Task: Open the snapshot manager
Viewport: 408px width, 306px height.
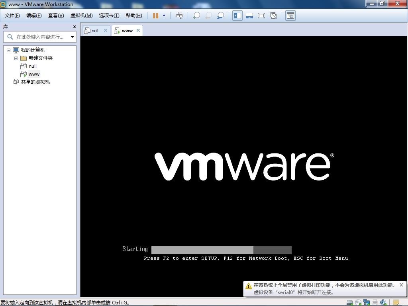Action: pyautogui.click(x=220, y=16)
